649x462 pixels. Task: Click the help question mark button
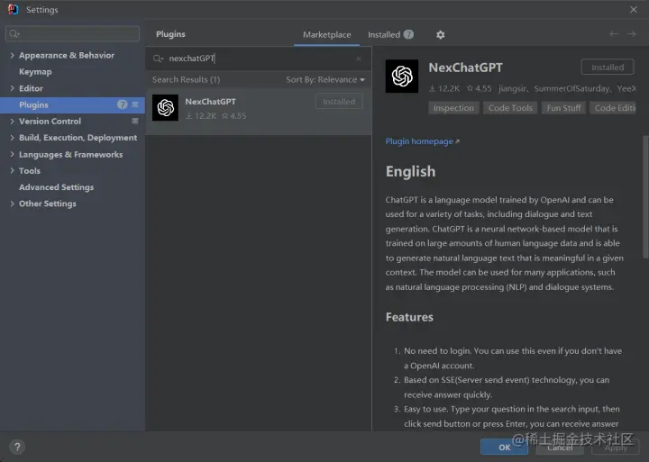tap(17, 447)
